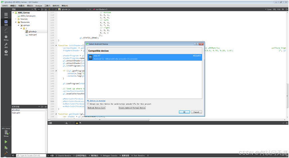Switch to Debugger Console tab
The width and height of the screenshot is (289, 158).
[x=109, y=155]
